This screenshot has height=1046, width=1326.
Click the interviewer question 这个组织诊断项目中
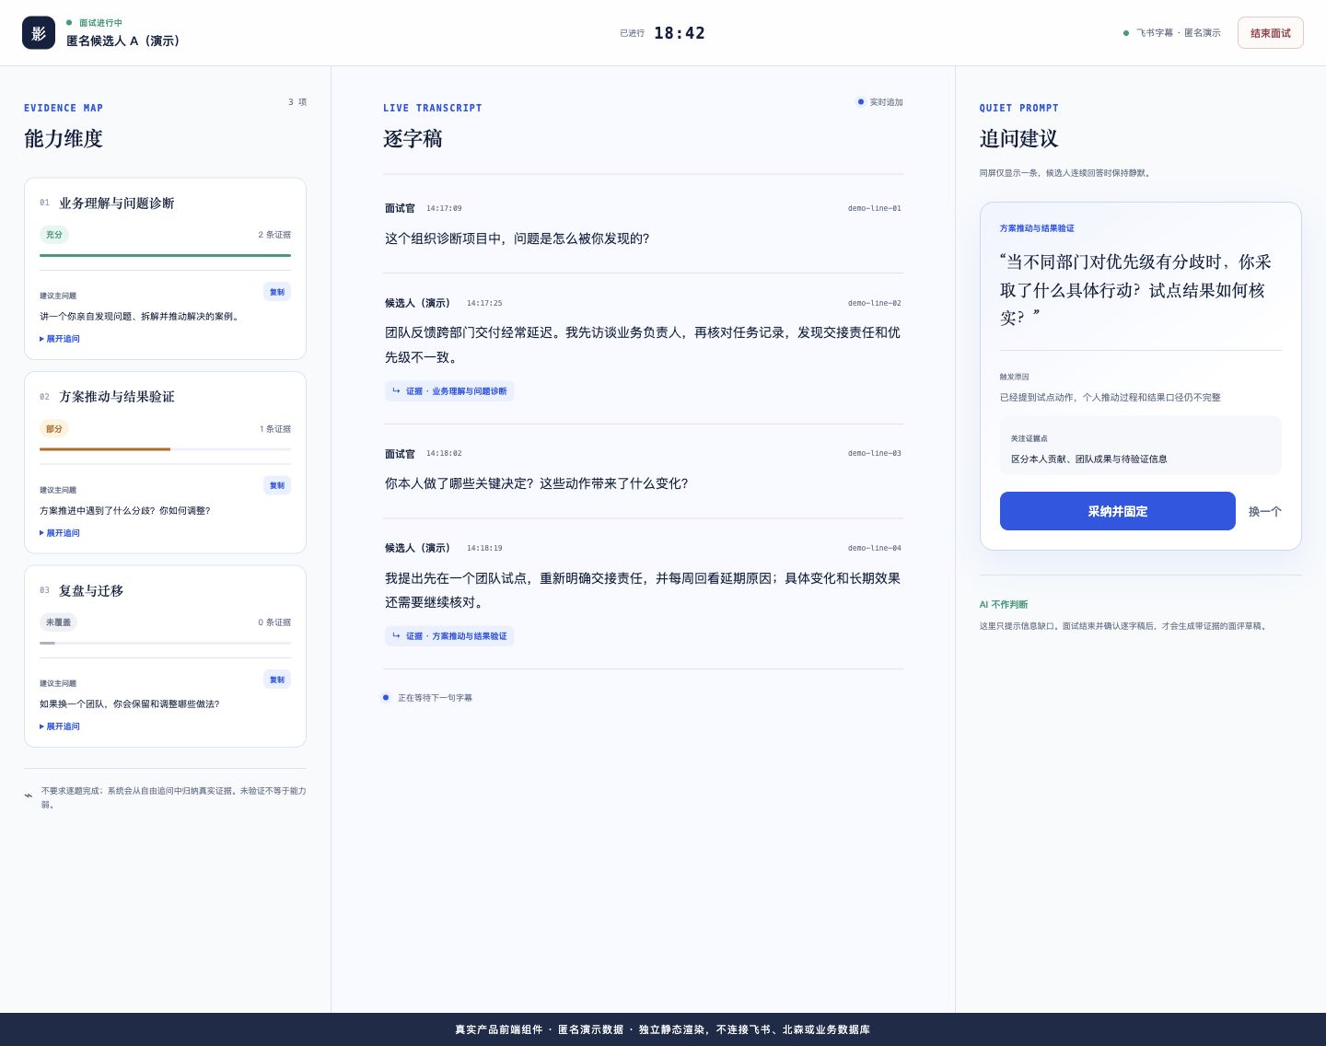tap(518, 238)
